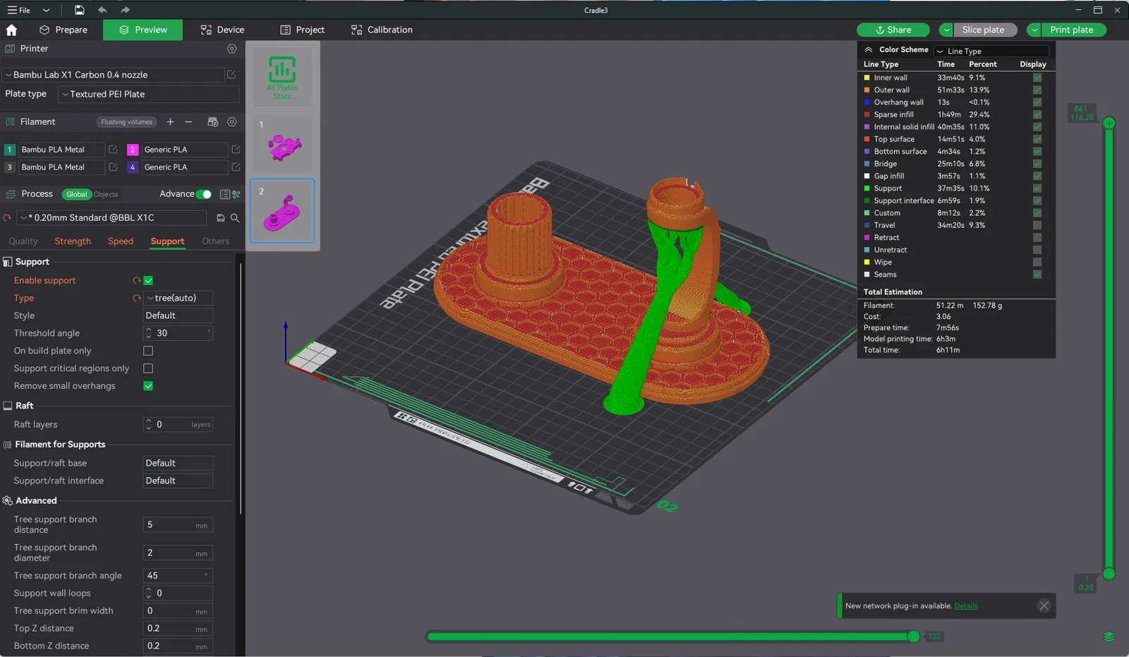Image resolution: width=1129 pixels, height=657 pixels.
Task: Open Flushing volumes settings
Action: pos(126,122)
